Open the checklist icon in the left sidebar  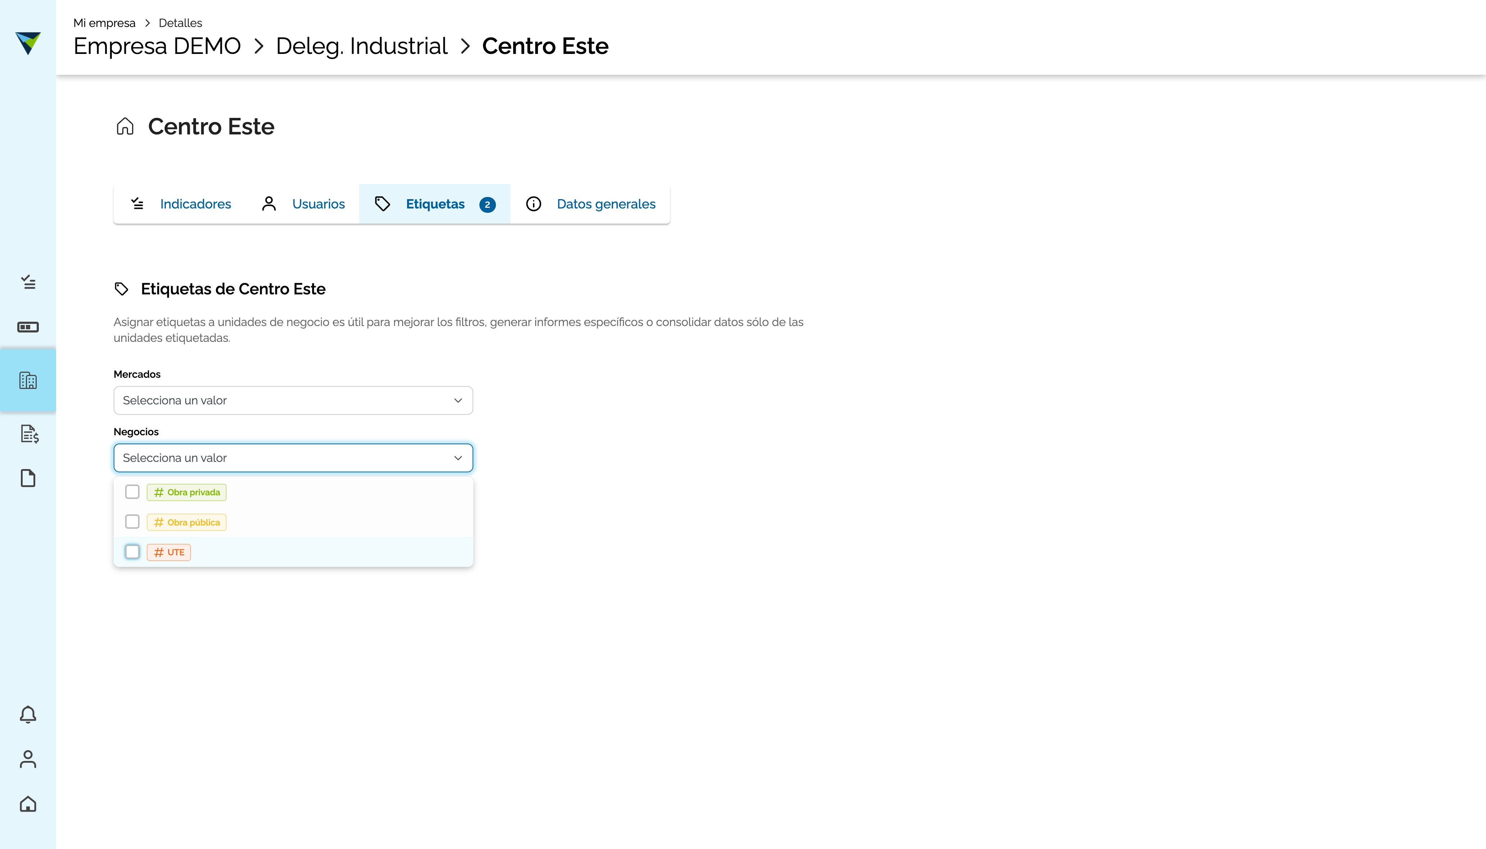28,282
